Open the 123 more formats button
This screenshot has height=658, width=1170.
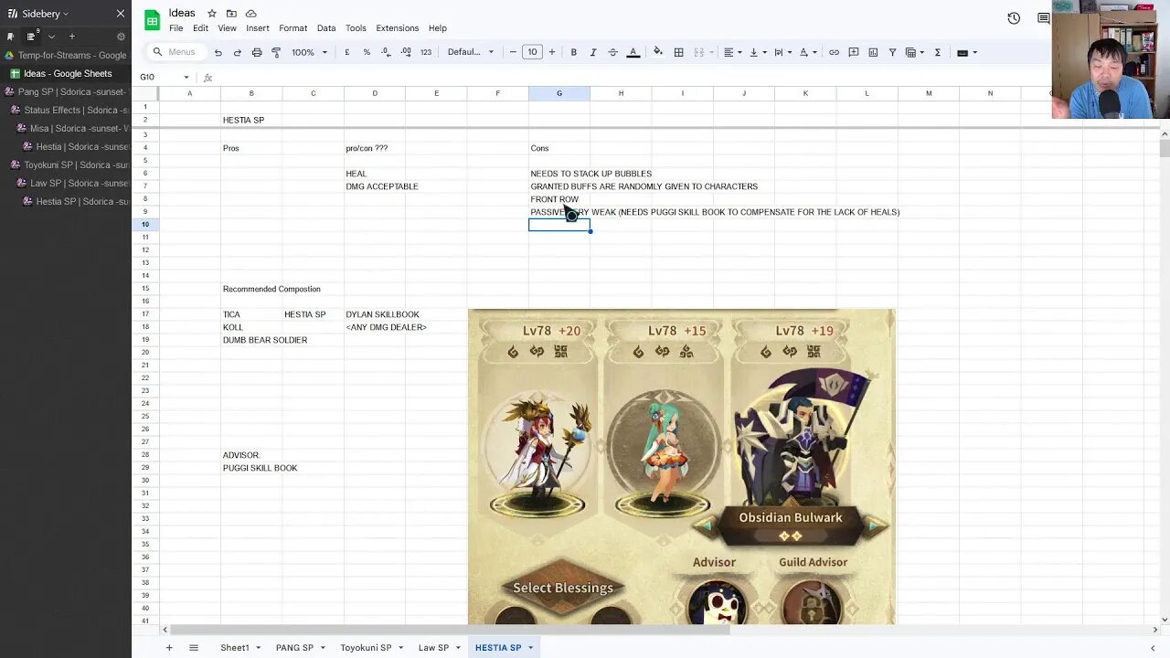coord(426,52)
